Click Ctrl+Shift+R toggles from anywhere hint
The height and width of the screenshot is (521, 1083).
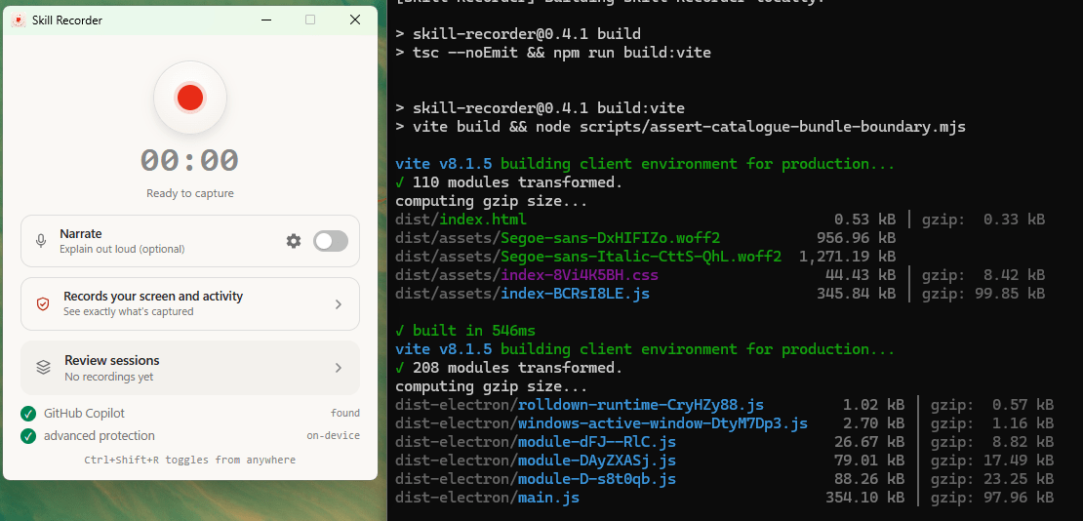(190, 460)
